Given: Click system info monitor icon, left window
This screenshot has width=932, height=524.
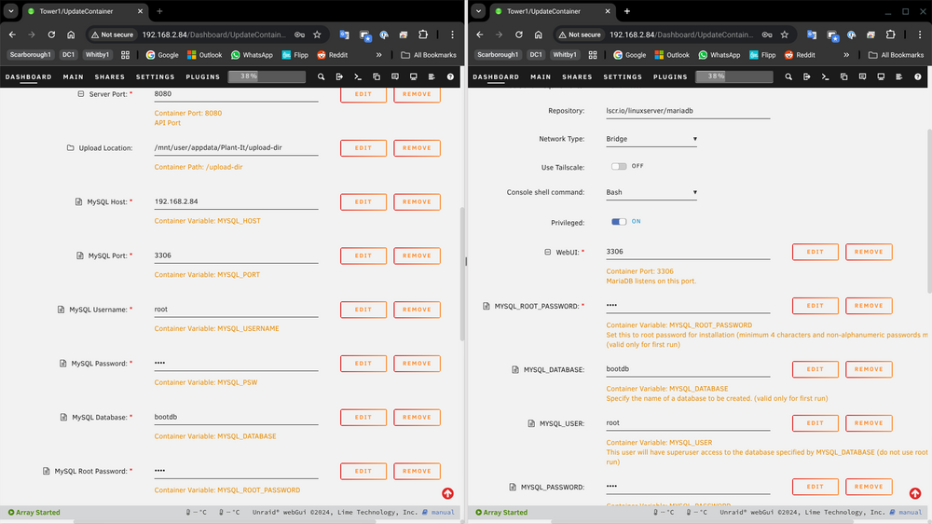Looking at the screenshot, I should point(413,76).
